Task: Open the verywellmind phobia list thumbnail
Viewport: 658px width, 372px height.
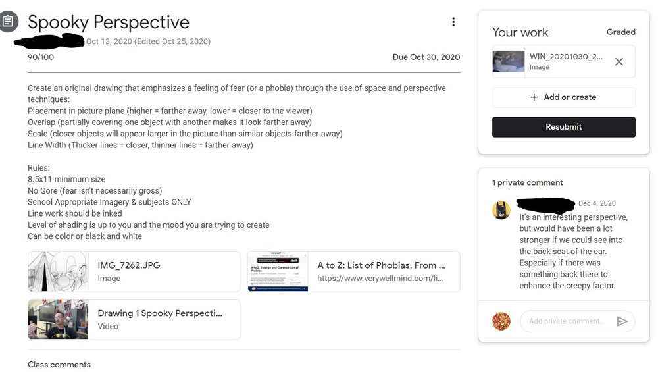Action: [278, 272]
